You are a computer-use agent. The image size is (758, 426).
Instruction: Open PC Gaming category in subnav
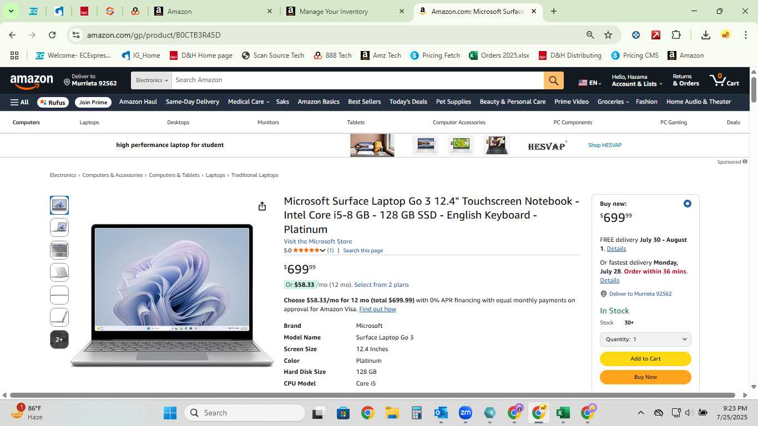point(674,123)
